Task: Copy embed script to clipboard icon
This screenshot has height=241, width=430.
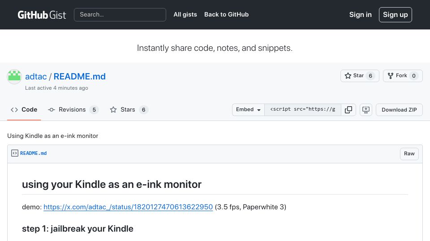Action: [348, 110]
